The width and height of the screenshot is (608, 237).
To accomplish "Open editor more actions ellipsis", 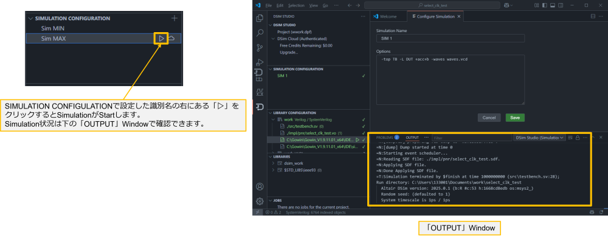I will pyautogui.click(x=601, y=16).
